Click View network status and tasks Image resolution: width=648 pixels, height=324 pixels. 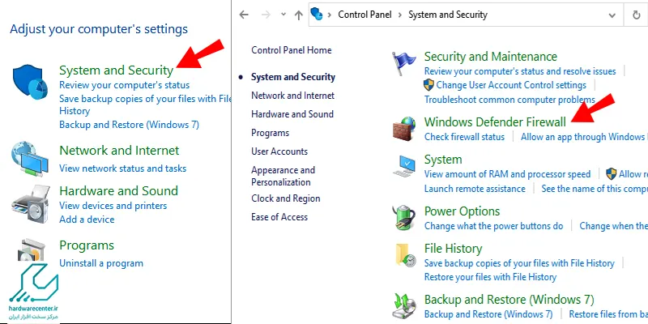point(123,168)
